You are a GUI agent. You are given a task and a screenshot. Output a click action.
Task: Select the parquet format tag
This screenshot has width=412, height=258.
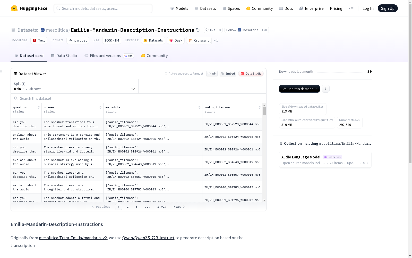[78, 40]
